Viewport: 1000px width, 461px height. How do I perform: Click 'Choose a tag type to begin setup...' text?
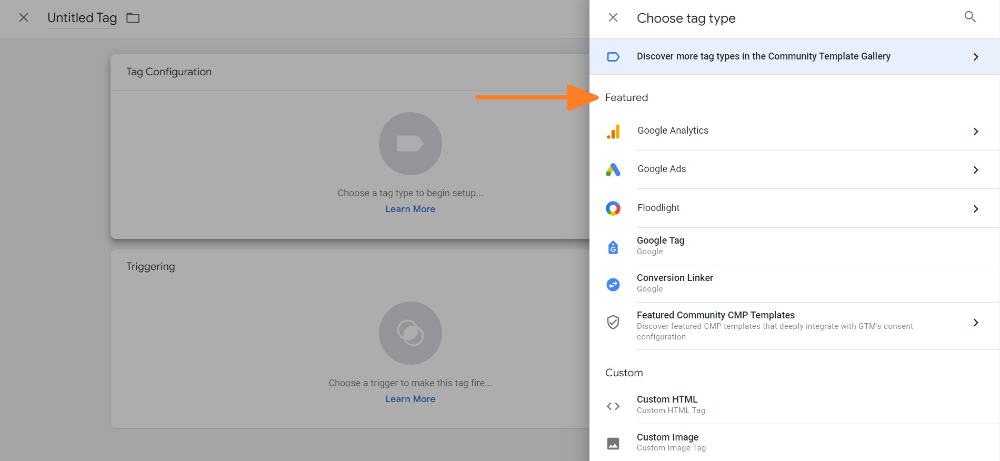411,193
